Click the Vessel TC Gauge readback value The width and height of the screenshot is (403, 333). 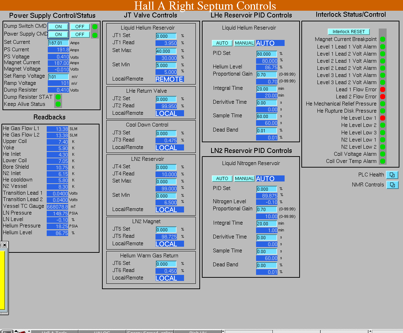click(57, 206)
